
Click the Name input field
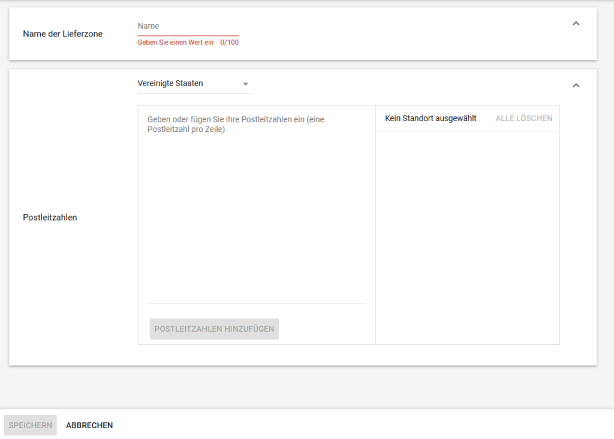coord(188,26)
